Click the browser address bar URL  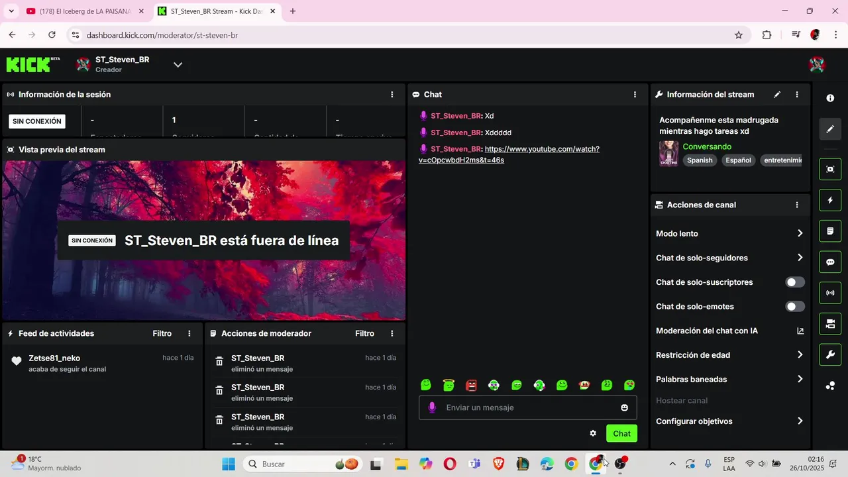162,35
